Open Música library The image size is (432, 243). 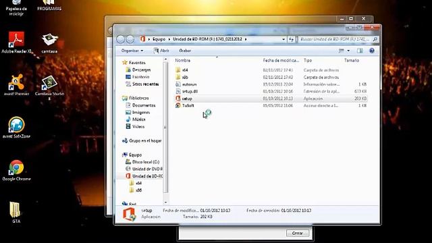point(136,119)
